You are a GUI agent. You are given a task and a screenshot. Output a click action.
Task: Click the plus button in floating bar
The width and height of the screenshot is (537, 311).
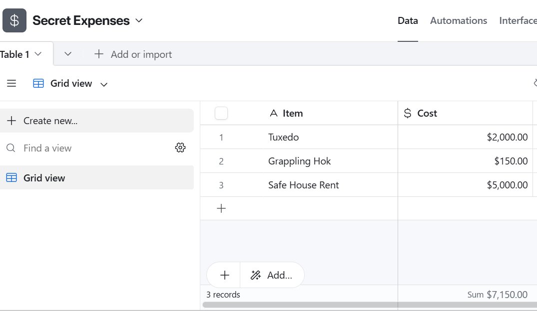(x=224, y=275)
